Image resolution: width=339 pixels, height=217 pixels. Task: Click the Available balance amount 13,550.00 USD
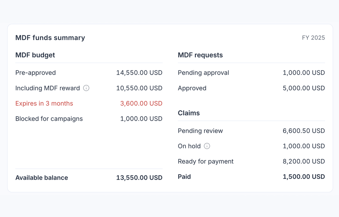click(139, 178)
